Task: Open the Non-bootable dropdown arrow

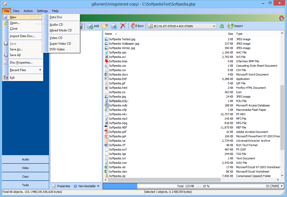Action: click(x=98, y=186)
